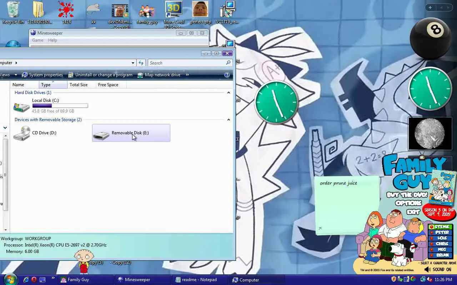Switch to Family Guy taskbar button
Screen dimensions: 457x285
[85, 280]
